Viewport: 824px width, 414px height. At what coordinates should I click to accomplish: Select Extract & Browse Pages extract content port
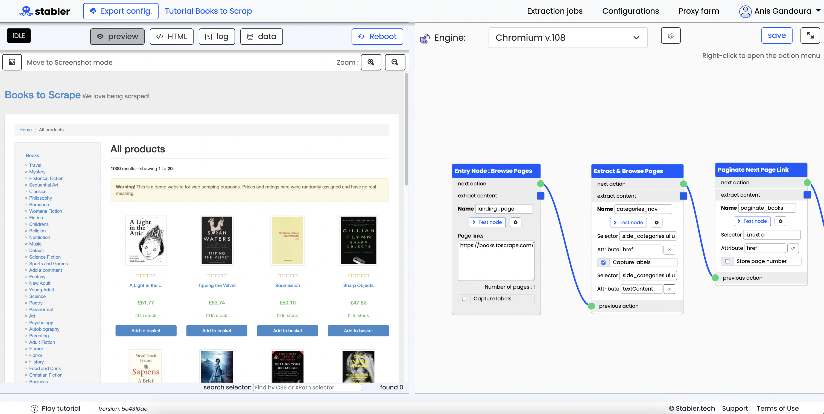coord(683,196)
